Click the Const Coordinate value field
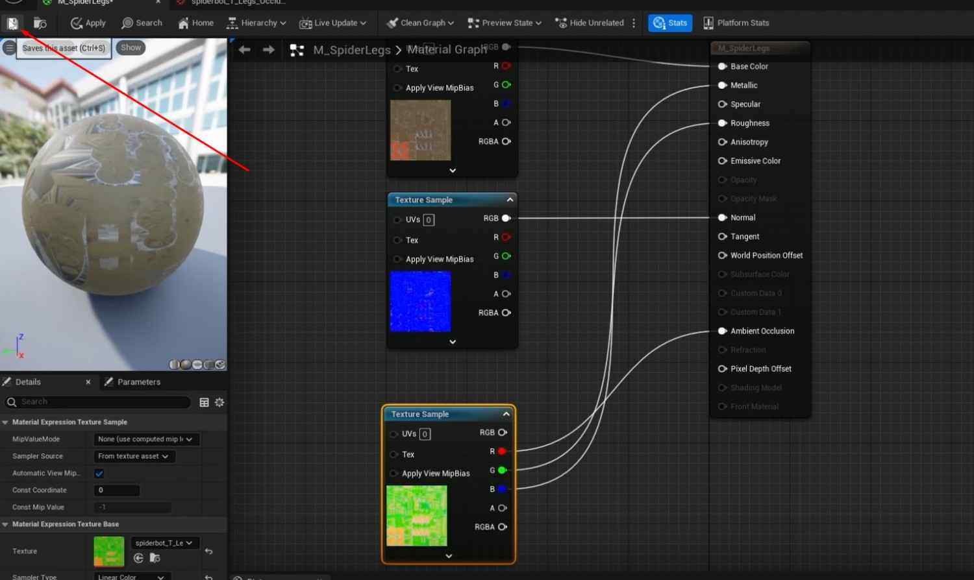 (x=117, y=490)
